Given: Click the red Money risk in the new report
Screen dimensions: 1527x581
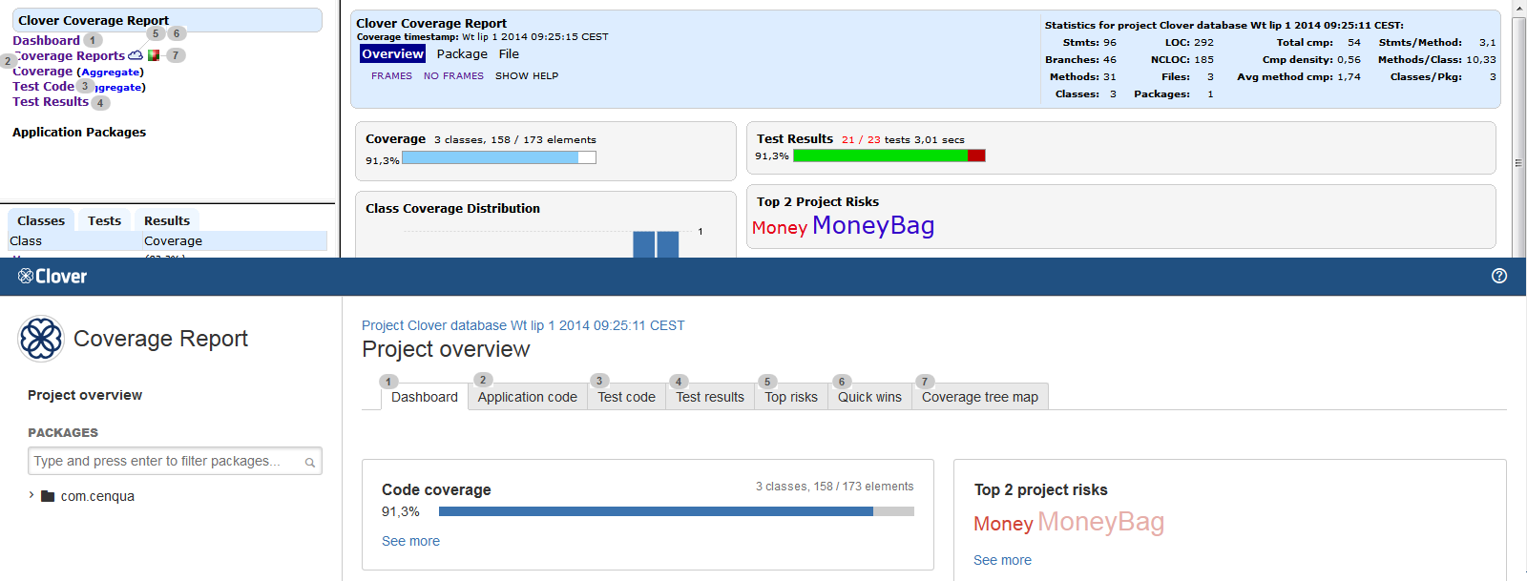Looking at the screenshot, I should pyautogui.click(x=1003, y=524).
